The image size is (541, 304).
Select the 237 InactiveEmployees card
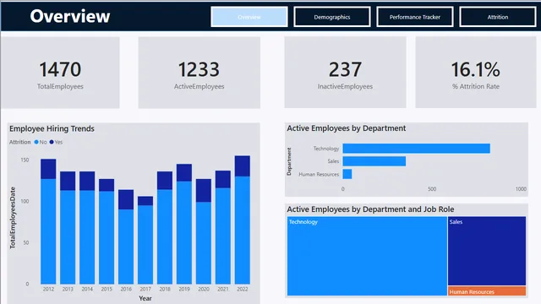tap(345, 73)
